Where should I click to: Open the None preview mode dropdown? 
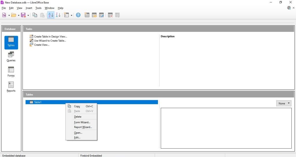coord(284,104)
